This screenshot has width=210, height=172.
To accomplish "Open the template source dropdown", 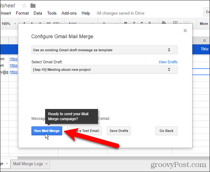I will 105,50.
